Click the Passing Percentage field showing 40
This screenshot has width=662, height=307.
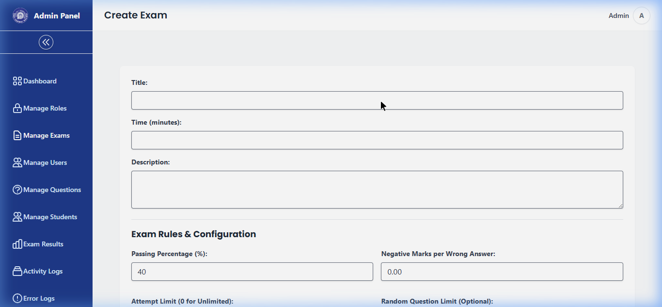point(252,272)
